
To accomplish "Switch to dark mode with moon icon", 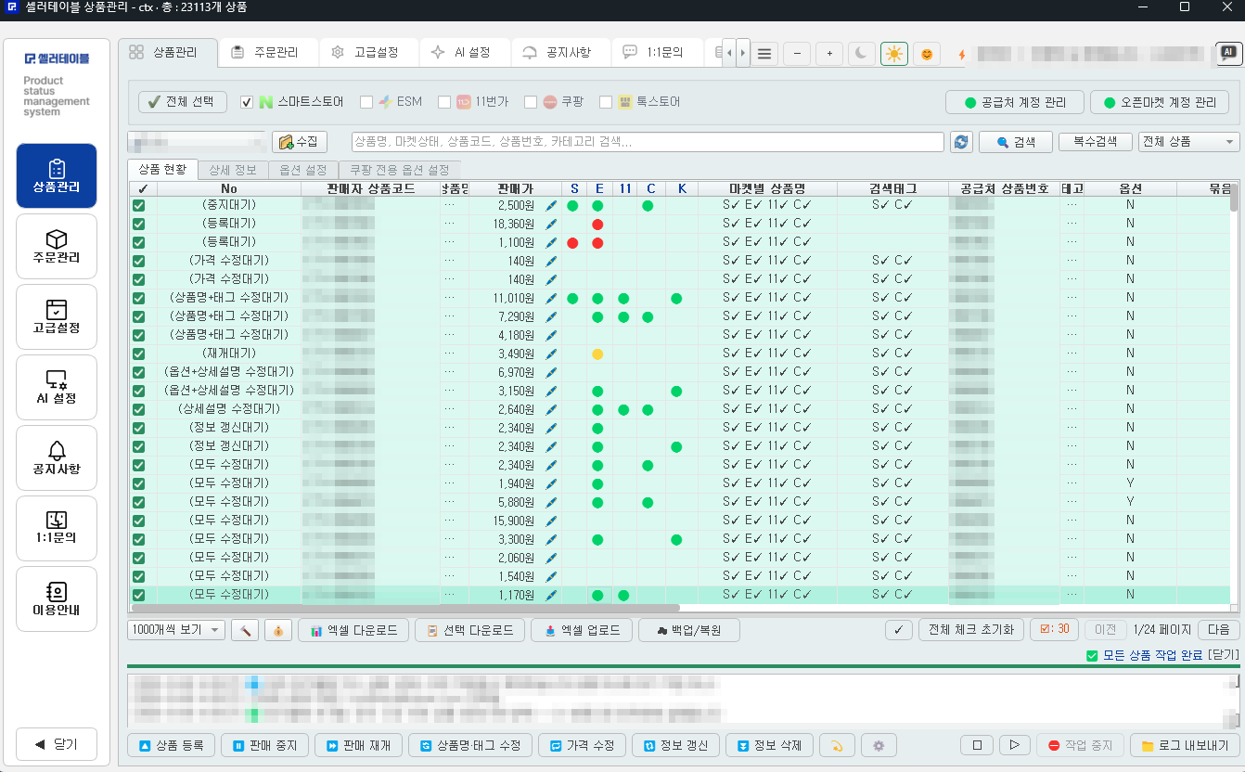I will pos(862,54).
